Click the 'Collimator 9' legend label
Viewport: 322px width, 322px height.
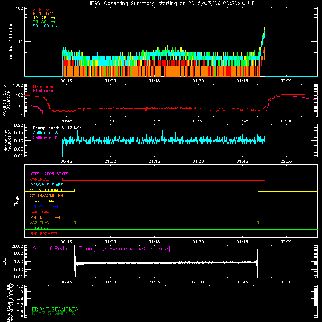click(45, 138)
